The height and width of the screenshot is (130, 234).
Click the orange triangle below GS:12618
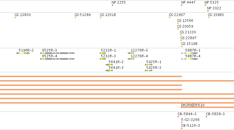(x=101, y=18)
